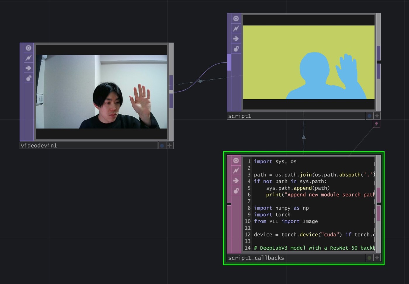The height and width of the screenshot is (284, 409).
Task: Click the script1 segmentation output viewer
Action: (309, 62)
